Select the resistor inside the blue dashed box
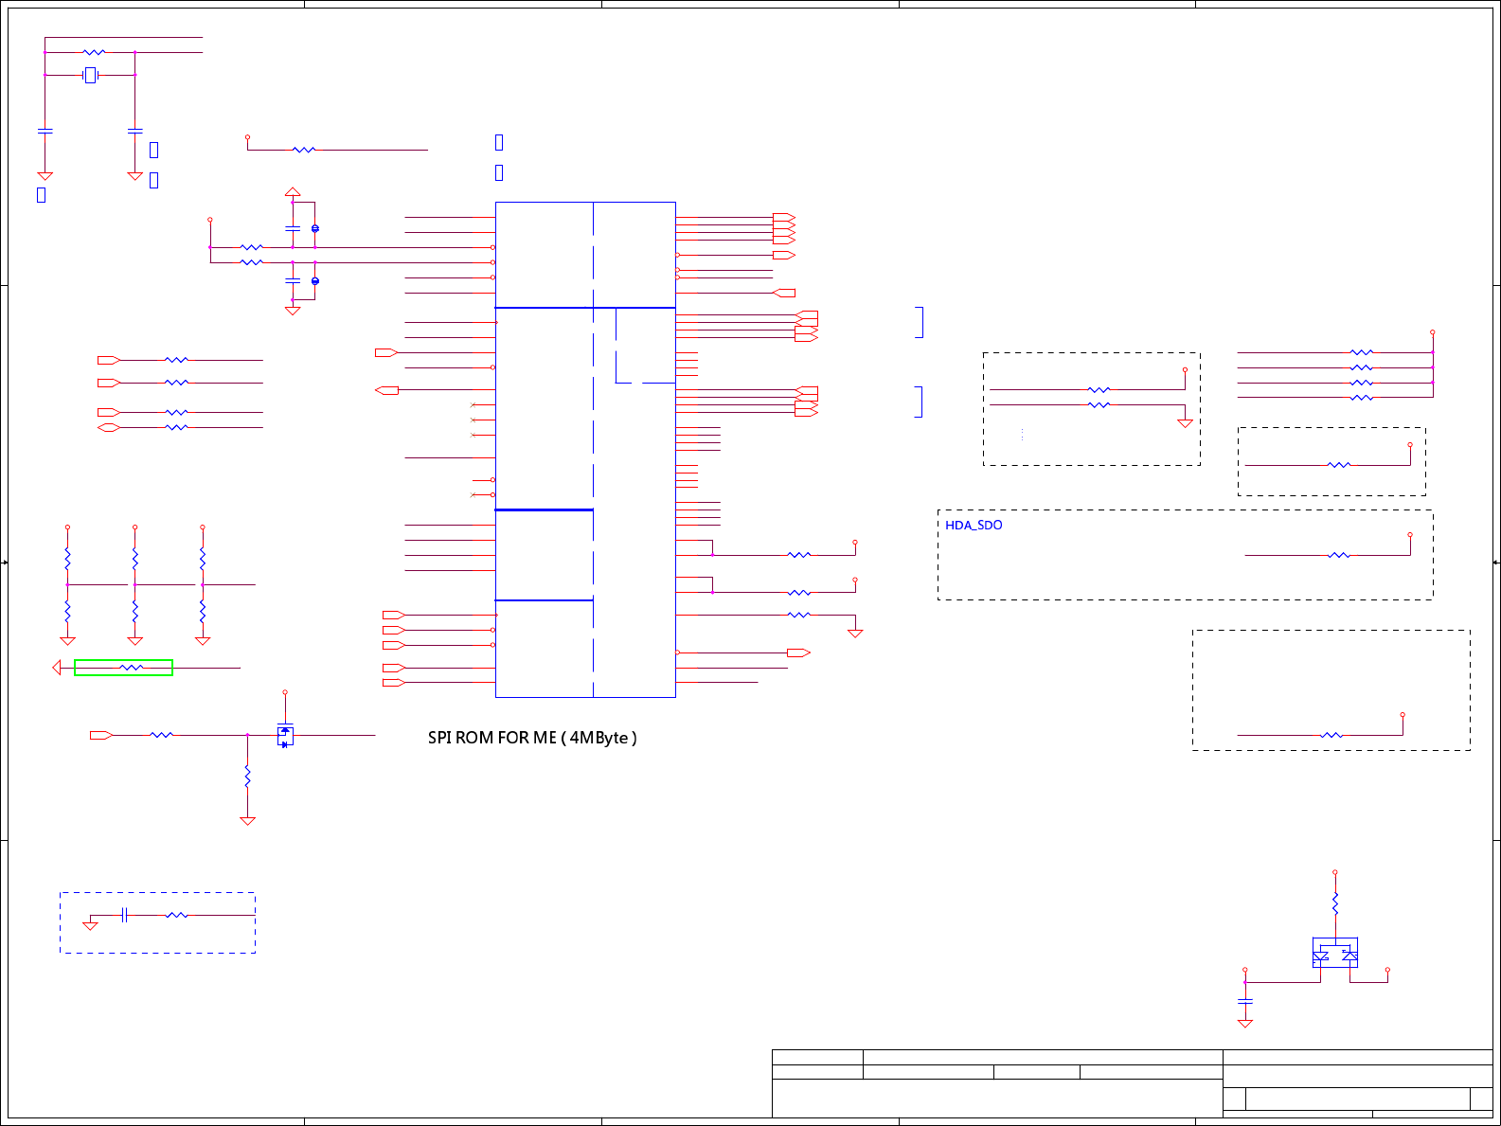This screenshot has height=1126, width=1501. pyautogui.click(x=177, y=915)
